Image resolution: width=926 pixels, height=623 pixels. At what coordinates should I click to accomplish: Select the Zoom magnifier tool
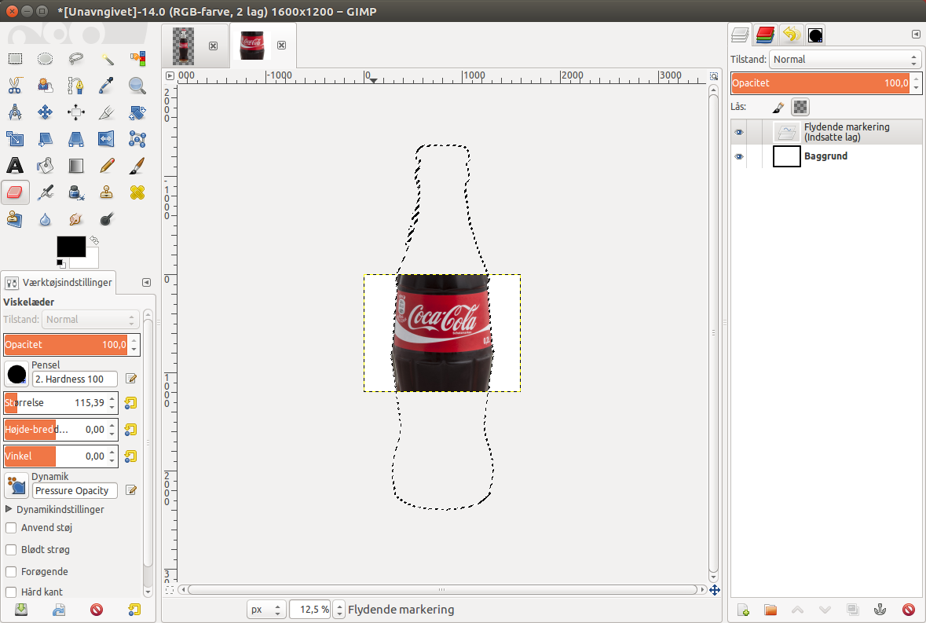point(137,86)
